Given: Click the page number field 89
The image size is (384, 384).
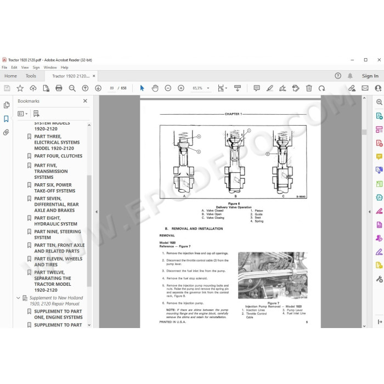Looking at the screenshot, I should pos(112,88).
